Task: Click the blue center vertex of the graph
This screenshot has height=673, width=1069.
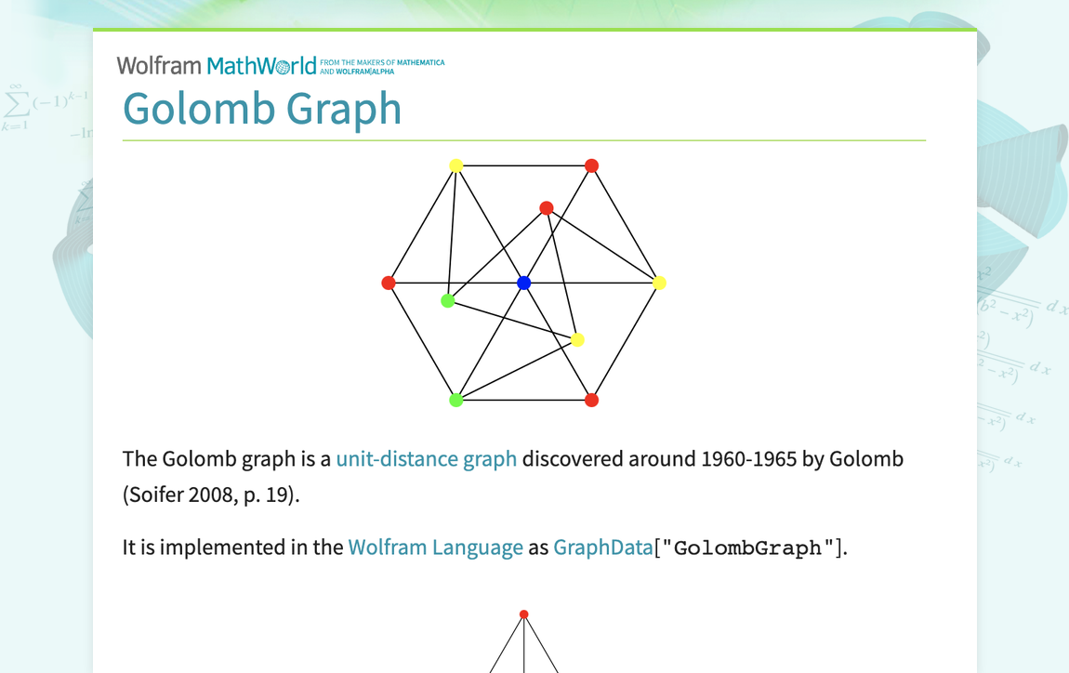Action: (523, 283)
